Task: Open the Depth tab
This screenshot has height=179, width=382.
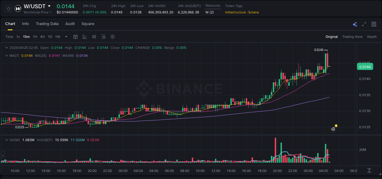Action: [x=372, y=37]
